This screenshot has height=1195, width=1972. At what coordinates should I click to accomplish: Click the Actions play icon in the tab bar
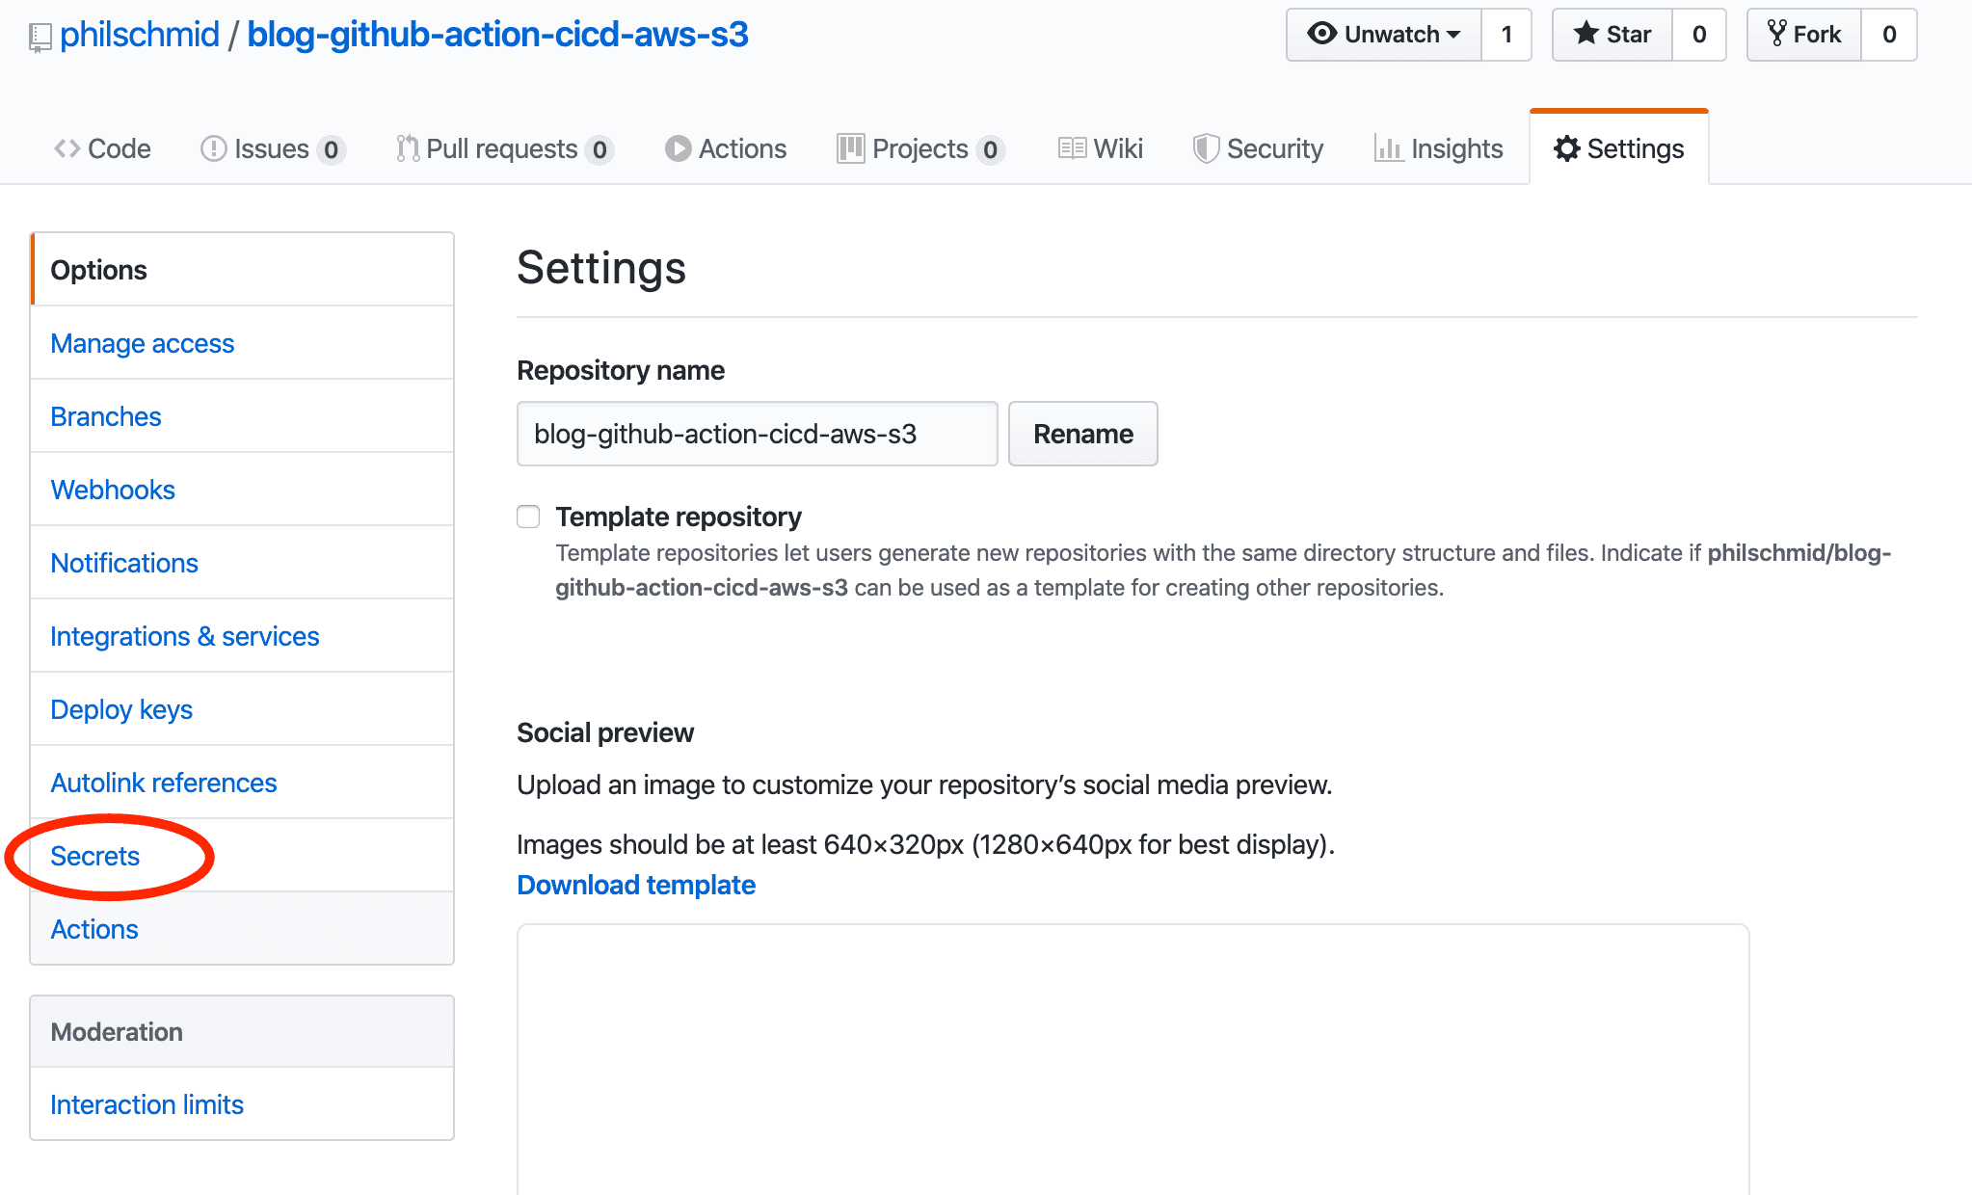[678, 148]
